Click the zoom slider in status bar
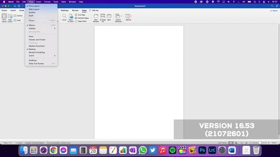 260,143
